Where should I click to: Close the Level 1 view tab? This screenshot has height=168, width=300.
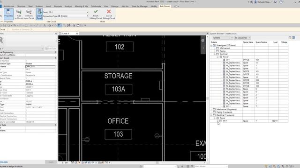(77, 34)
